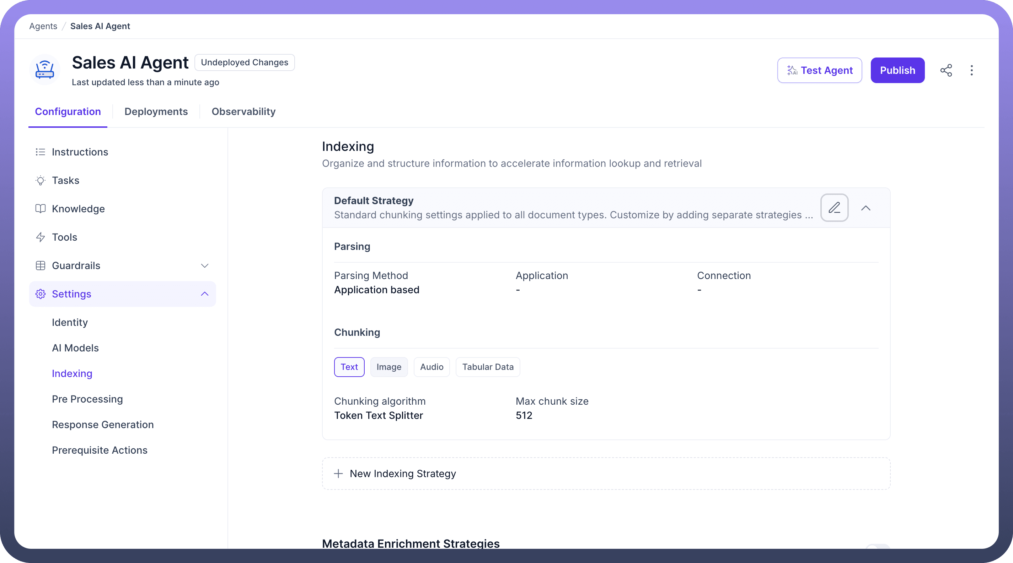This screenshot has height=563, width=1013.
Task: Open the Observability tab
Action: pos(243,111)
